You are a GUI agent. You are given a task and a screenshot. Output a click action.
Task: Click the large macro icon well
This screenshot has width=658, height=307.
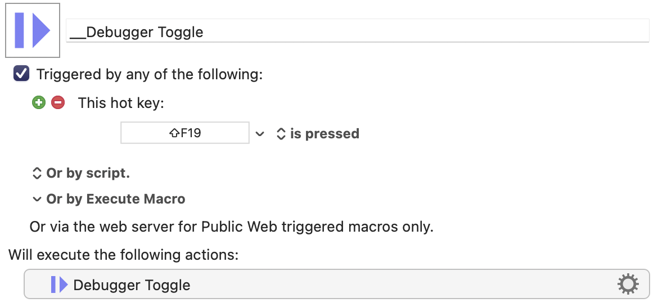coord(33,30)
